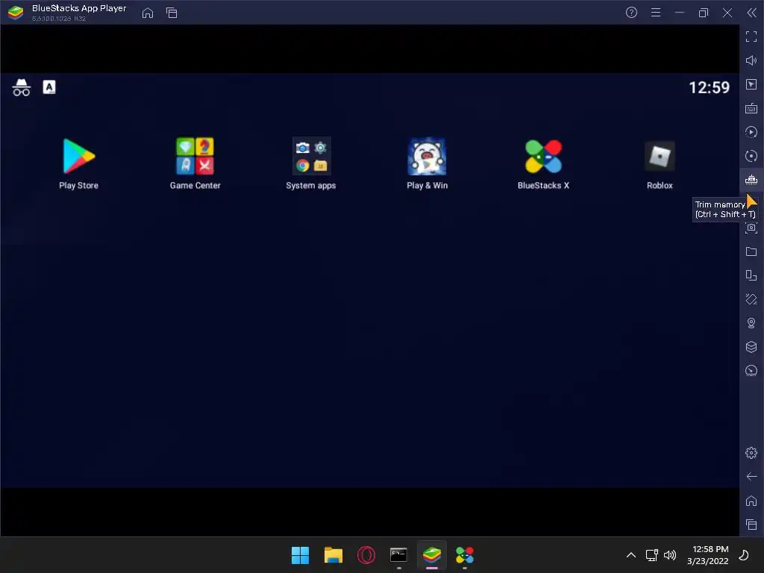The image size is (764, 573).
Task: Open BlueStacks X from the taskbar
Action: pos(465,555)
